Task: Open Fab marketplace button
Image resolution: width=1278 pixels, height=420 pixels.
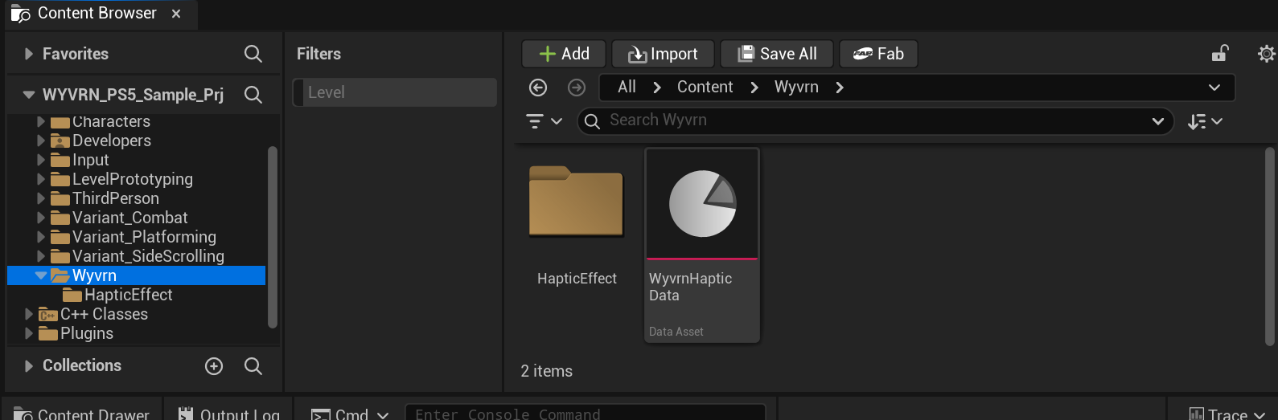Action: [878, 54]
